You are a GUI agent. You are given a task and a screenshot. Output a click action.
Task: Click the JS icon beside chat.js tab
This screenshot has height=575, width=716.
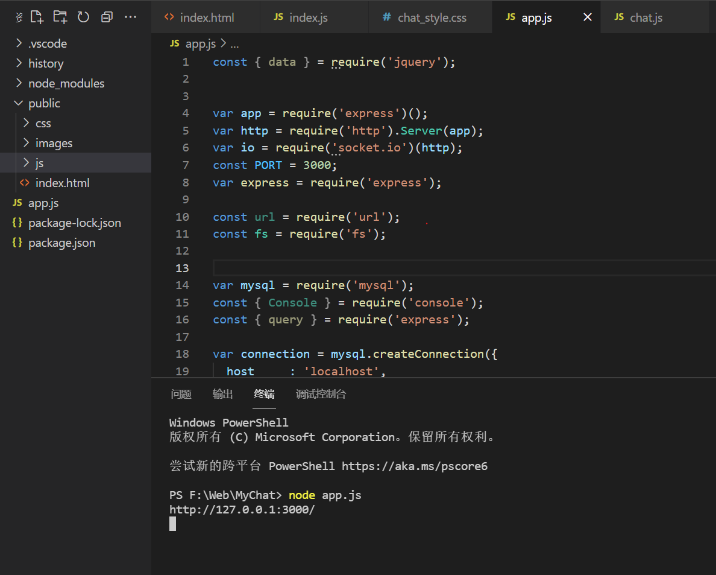click(619, 17)
